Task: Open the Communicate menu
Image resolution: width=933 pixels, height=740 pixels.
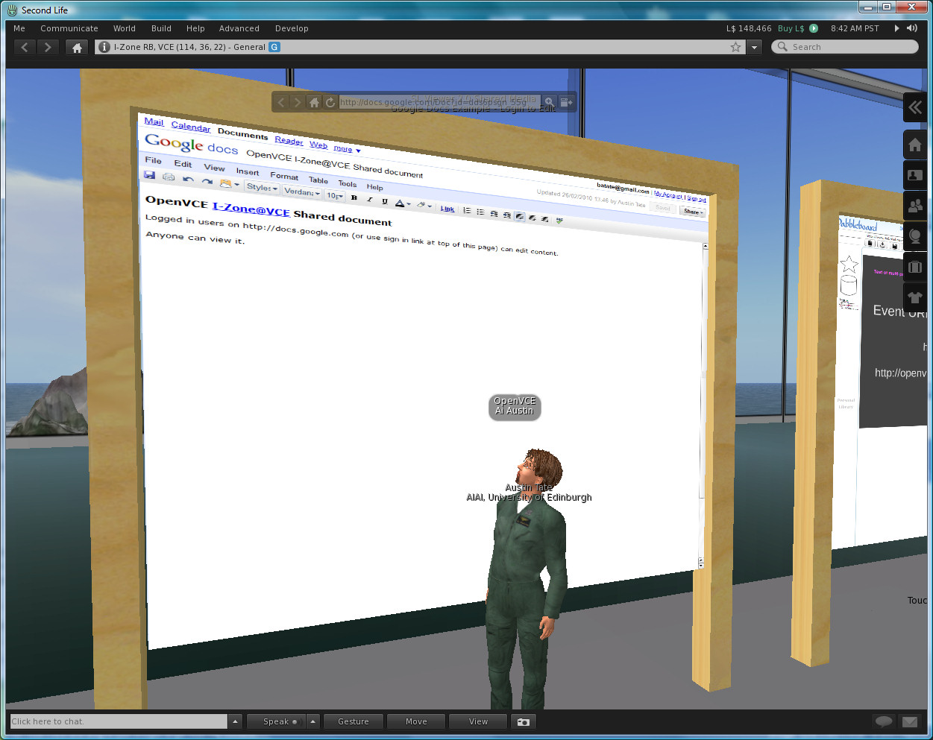Action: pos(69,28)
